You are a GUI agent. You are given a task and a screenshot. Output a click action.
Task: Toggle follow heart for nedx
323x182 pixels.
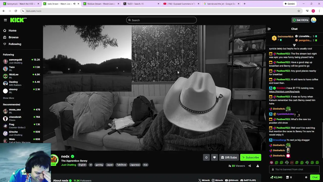[x=214, y=157]
